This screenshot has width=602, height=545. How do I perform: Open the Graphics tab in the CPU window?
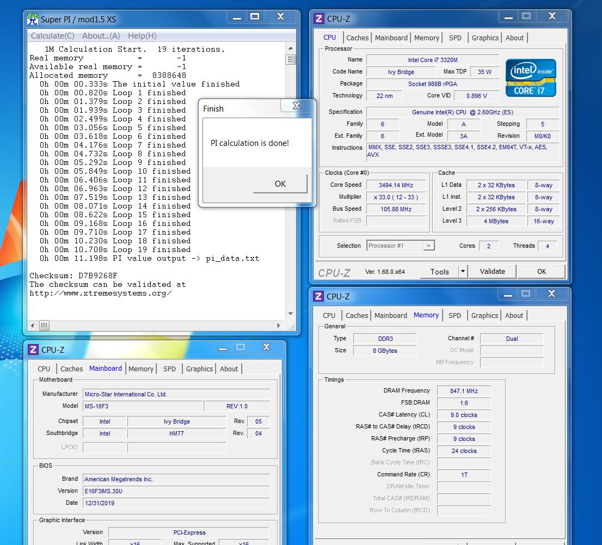point(485,38)
